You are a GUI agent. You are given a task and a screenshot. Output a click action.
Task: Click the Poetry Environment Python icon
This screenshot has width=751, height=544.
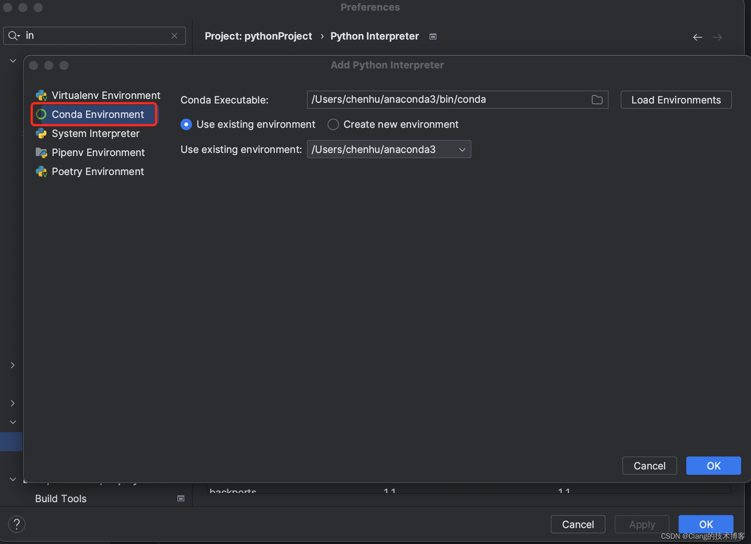pyautogui.click(x=41, y=172)
